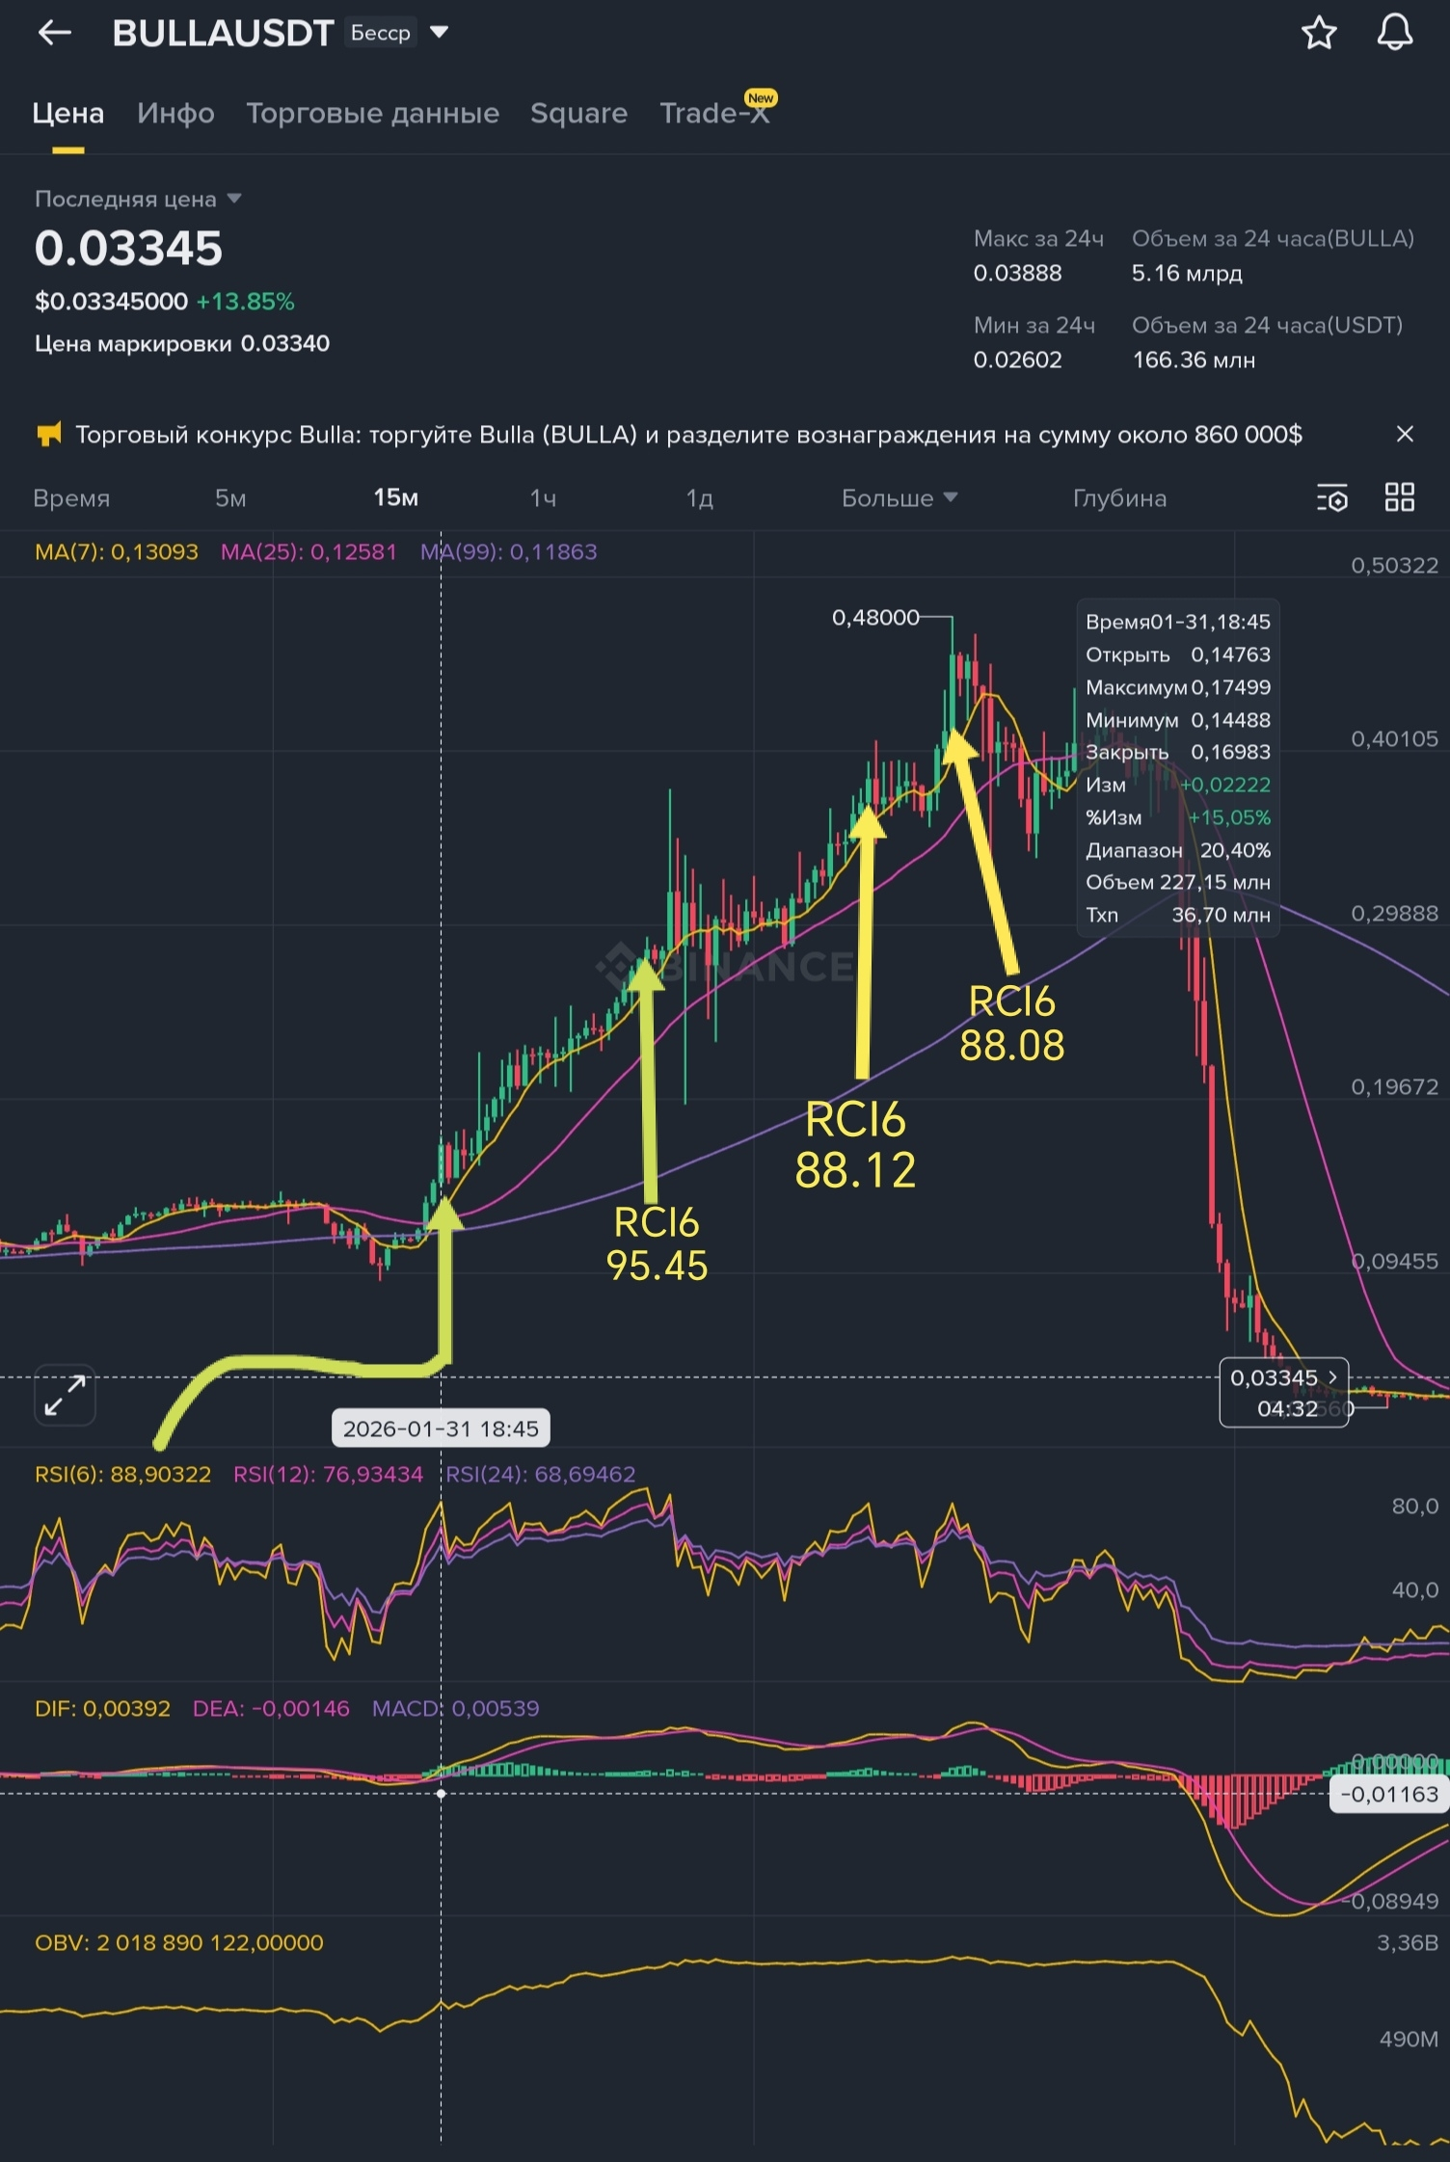Open the Trade-X tab

[x=715, y=114]
